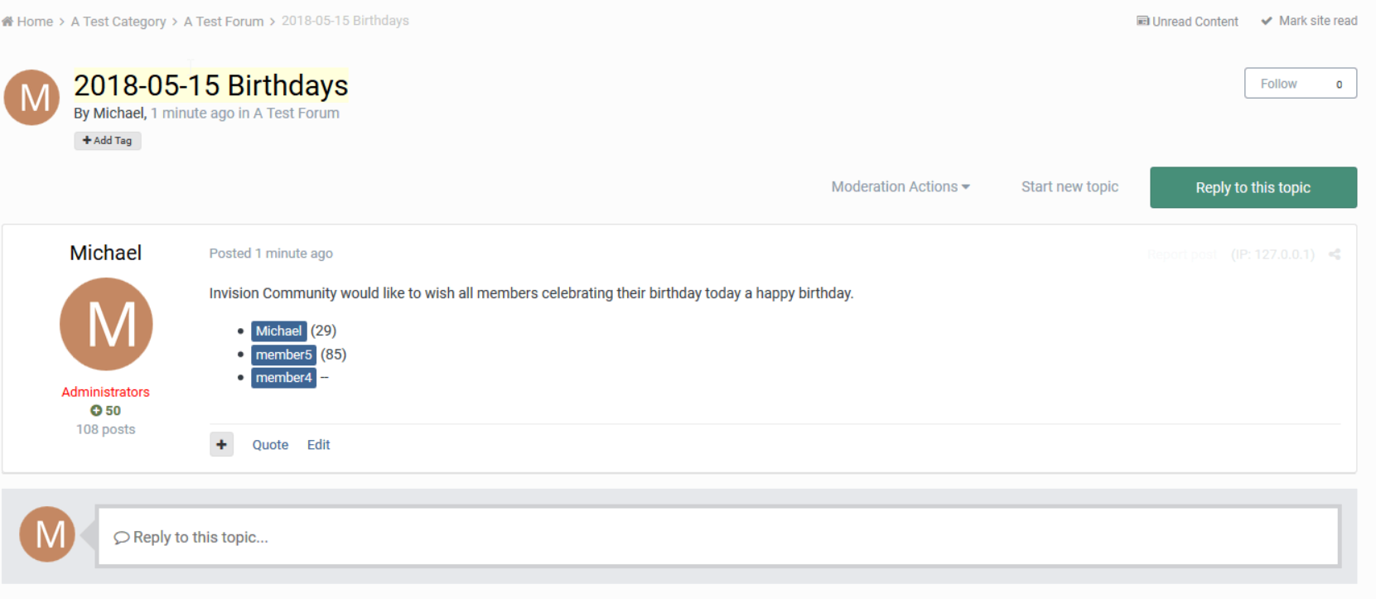
Task: Go to A Test Category breadcrumb
Action: point(118,22)
